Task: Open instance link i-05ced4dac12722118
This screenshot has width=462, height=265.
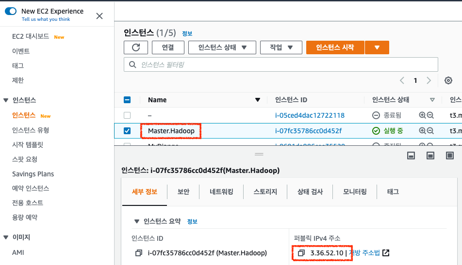Action: click(310, 115)
